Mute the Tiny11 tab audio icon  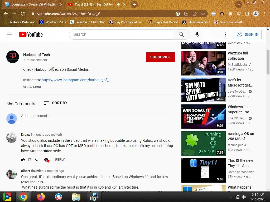[x=118, y=4]
